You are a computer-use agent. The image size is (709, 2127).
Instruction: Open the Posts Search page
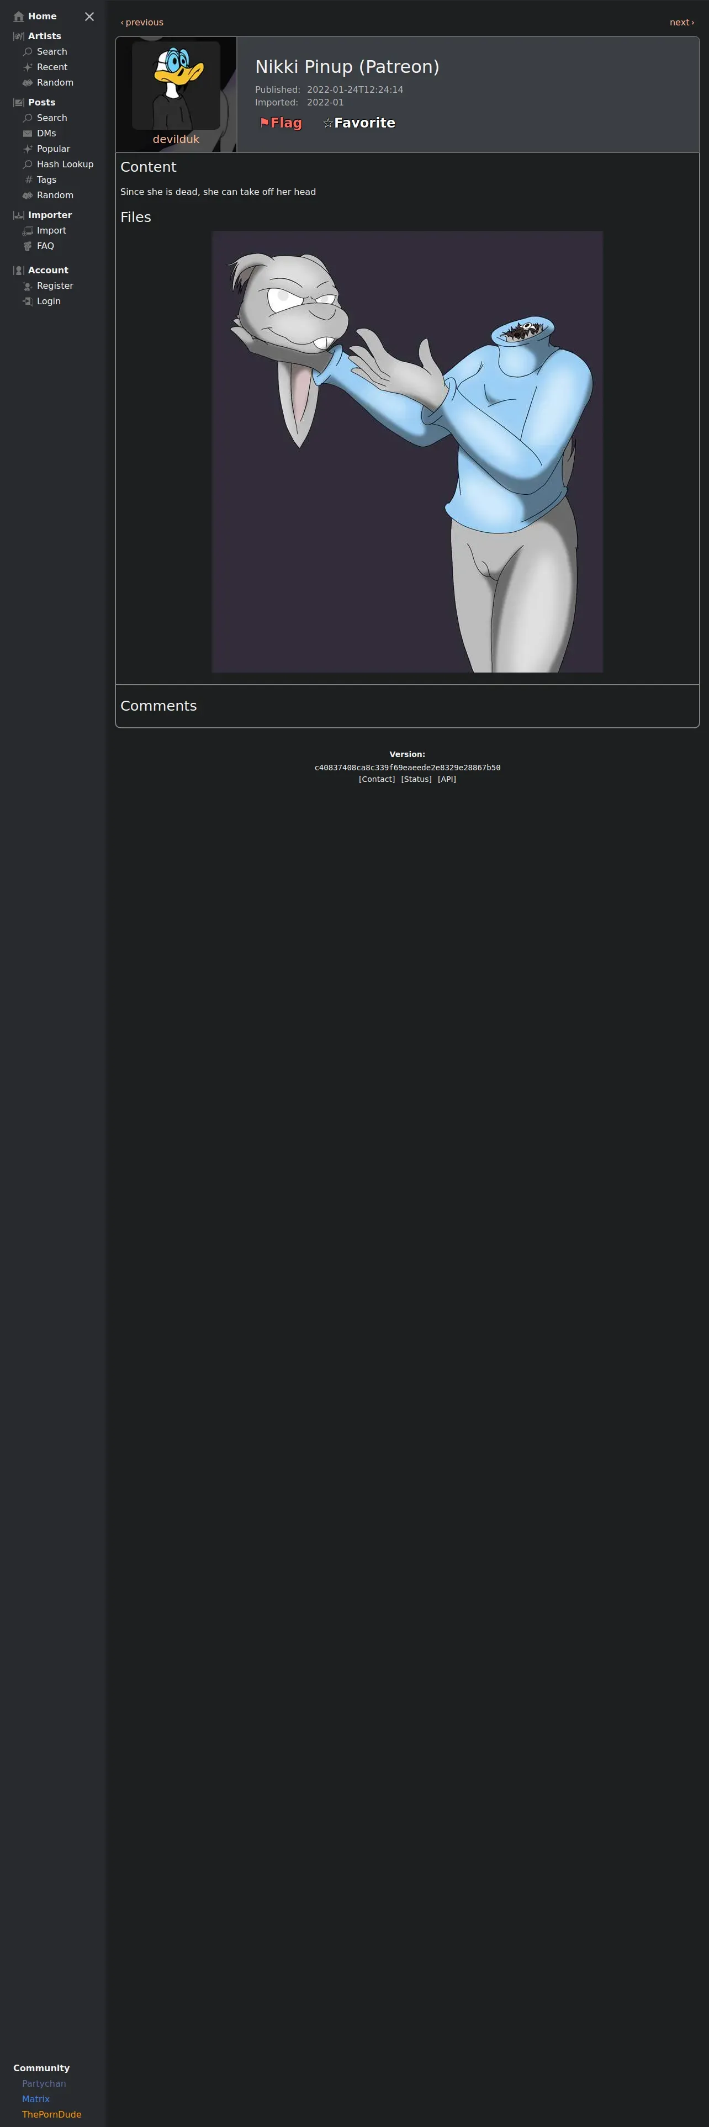(x=52, y=118)
